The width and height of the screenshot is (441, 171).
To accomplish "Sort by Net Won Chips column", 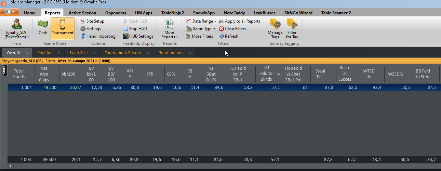I will point(46,74).
